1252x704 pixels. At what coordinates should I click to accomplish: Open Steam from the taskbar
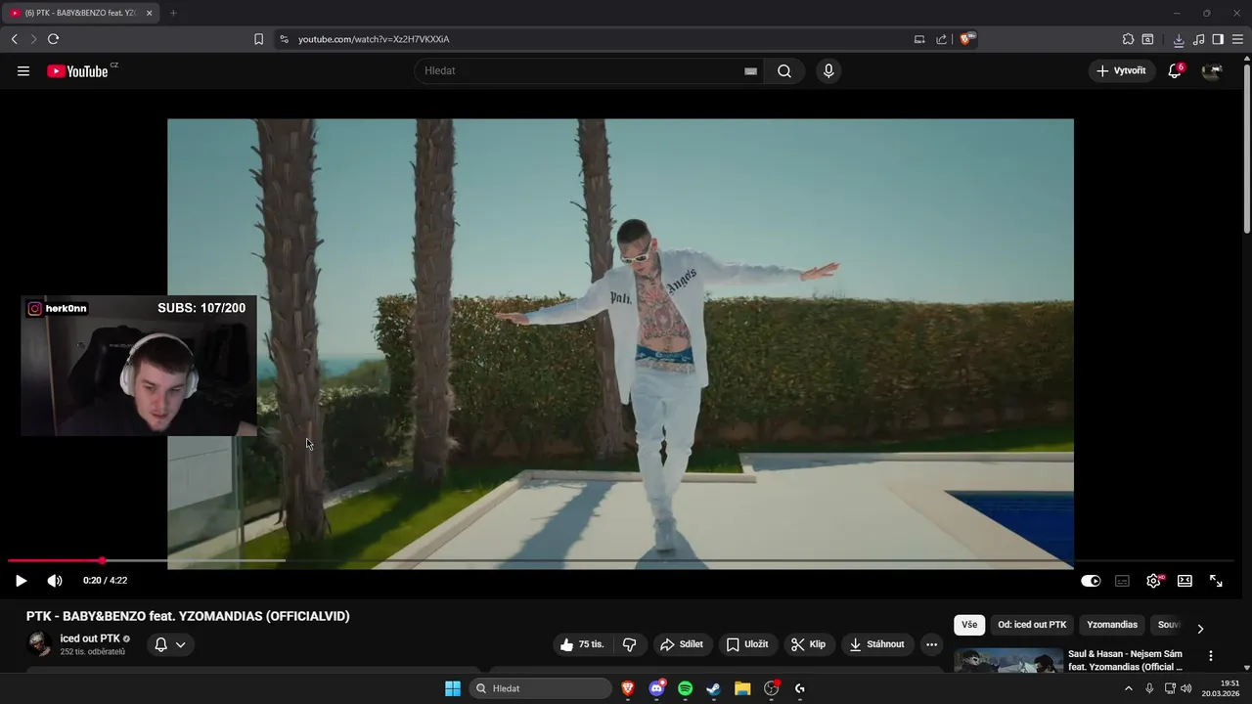tap(713, 688)
